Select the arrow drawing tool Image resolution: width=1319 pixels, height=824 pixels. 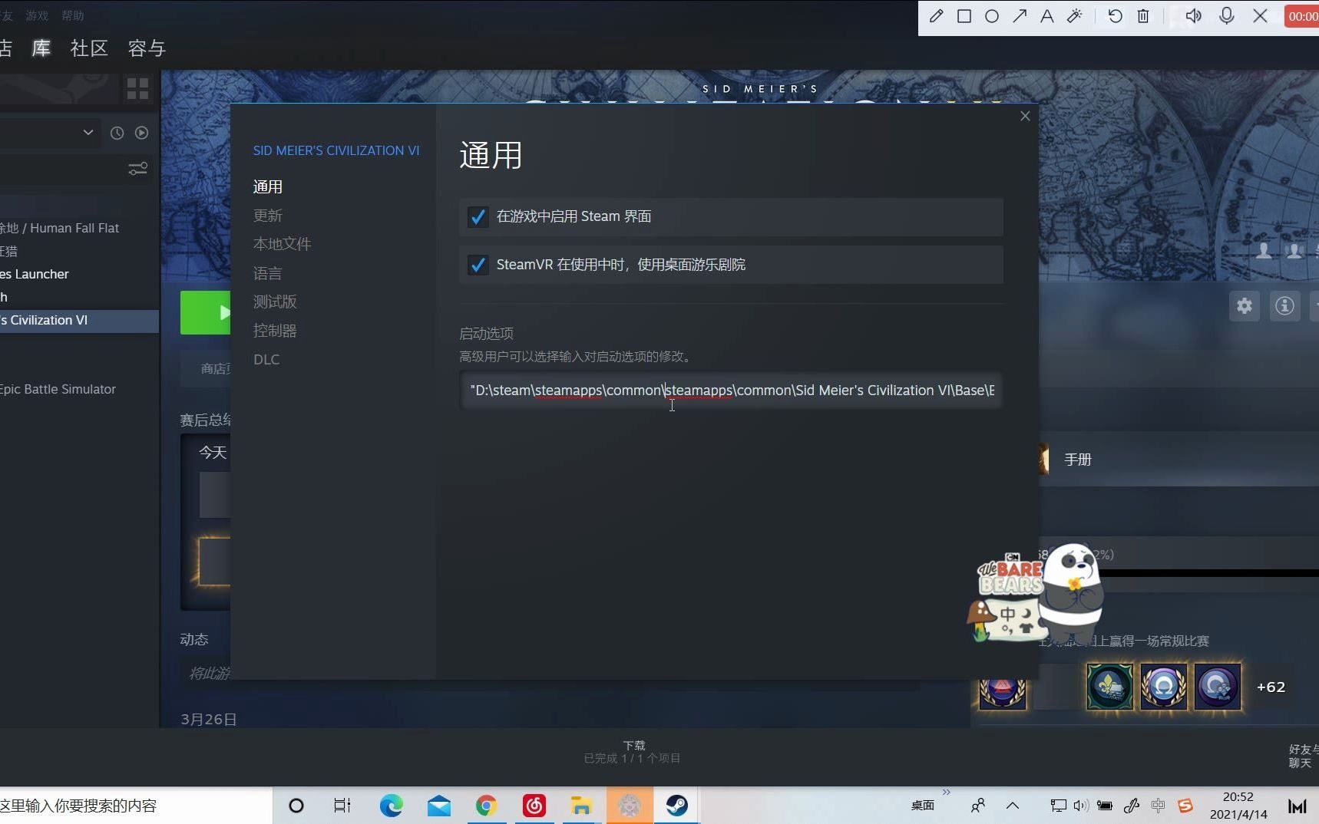click(1020, 16)
